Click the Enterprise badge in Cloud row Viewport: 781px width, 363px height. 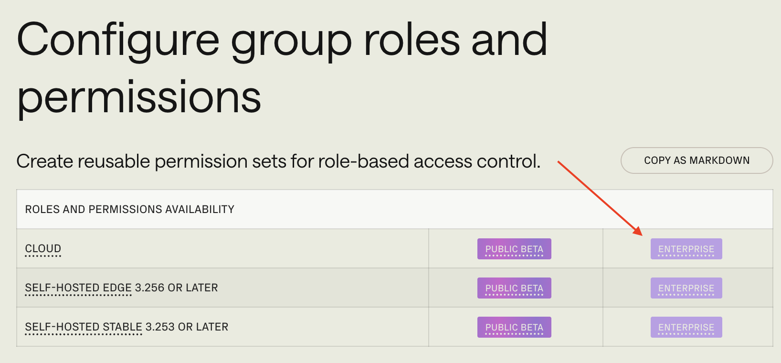686,249
